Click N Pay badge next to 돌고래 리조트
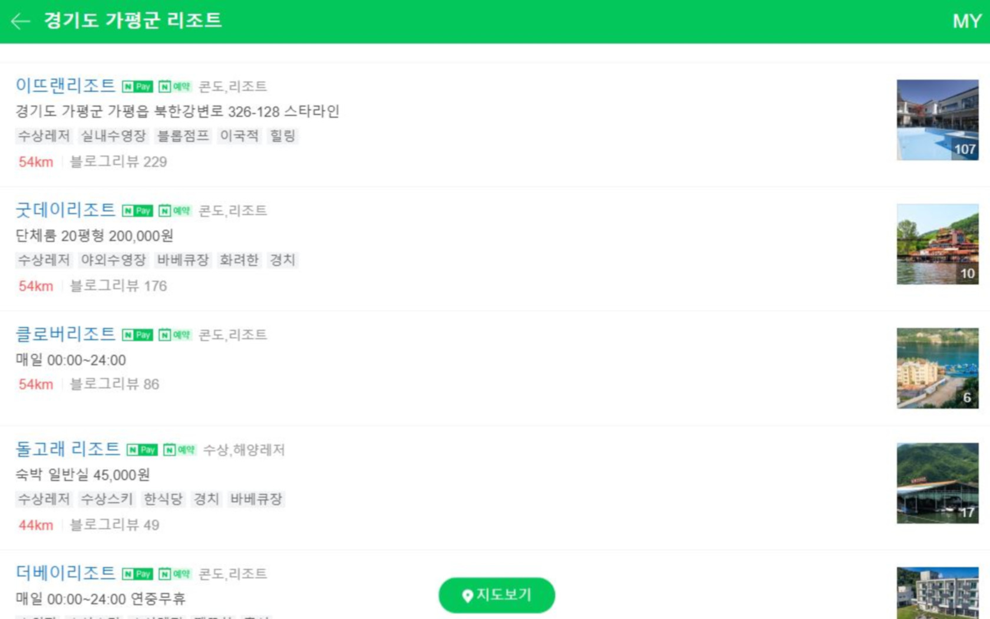 coord(142,450)
